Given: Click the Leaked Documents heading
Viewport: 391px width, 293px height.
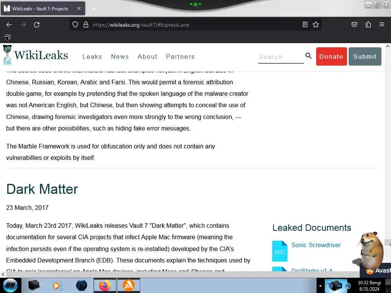Looking at the screenshot, I should pos(312,228).
